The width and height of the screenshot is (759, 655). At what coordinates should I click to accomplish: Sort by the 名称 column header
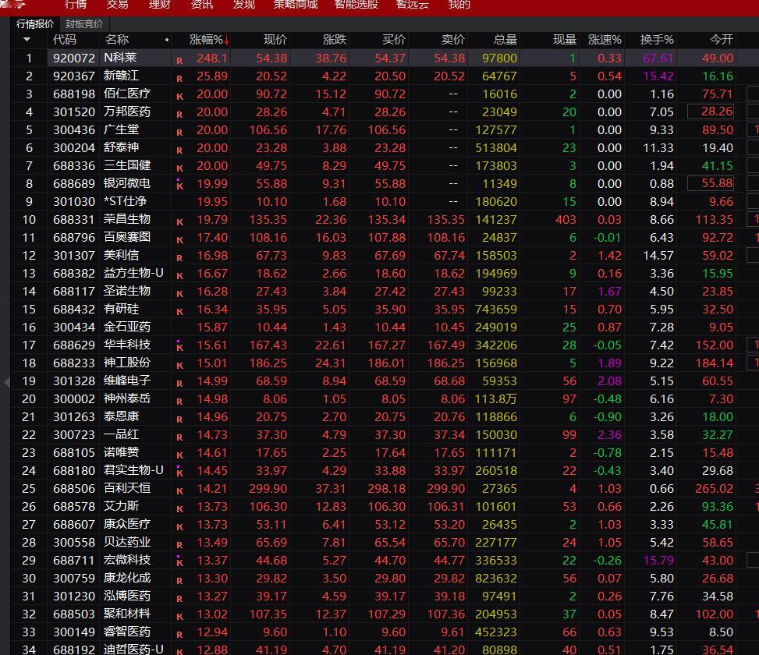[117, 40]
